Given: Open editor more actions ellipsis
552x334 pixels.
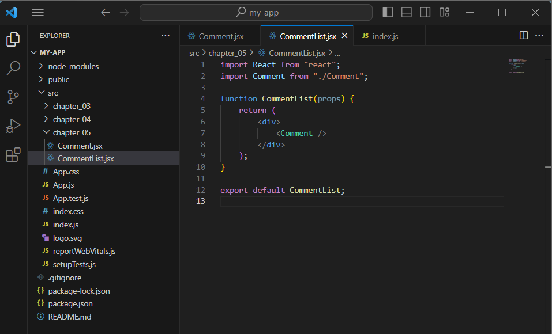Looking at the screenshot, I should (539, 35).
